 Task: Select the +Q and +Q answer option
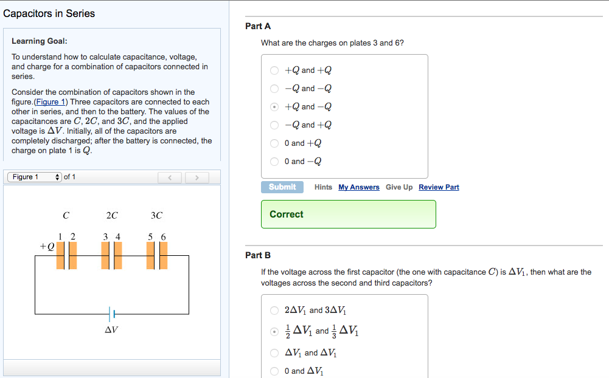[x=274, y=70]
